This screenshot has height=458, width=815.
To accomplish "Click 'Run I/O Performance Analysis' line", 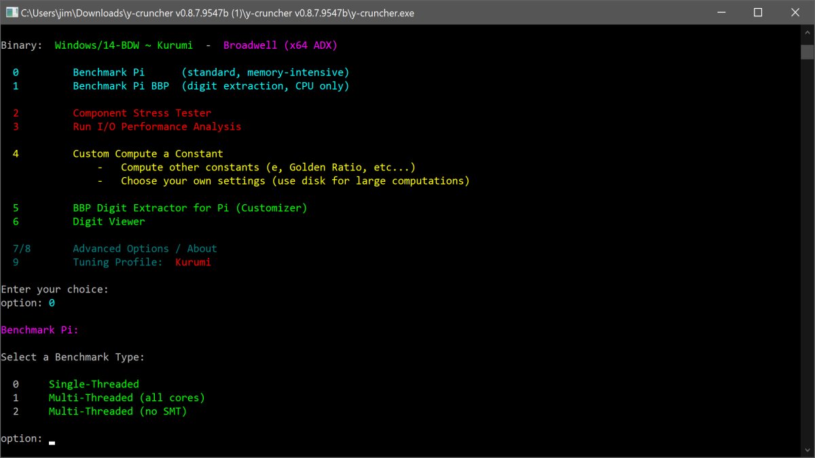I will (x=157, y=127).
